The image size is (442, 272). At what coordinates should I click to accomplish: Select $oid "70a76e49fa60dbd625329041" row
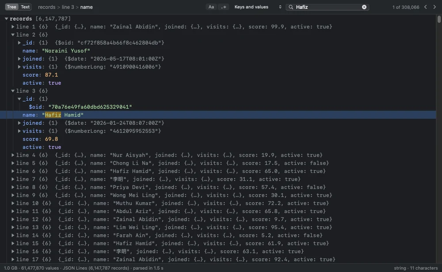[x=218, y=107]
